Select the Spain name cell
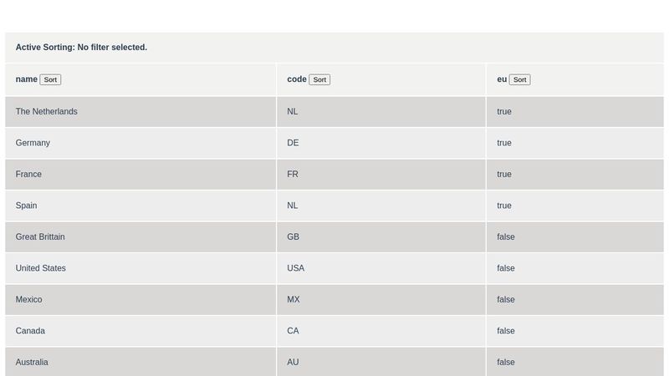The width and height of the screenshot is (669, 376). [26, 206]
